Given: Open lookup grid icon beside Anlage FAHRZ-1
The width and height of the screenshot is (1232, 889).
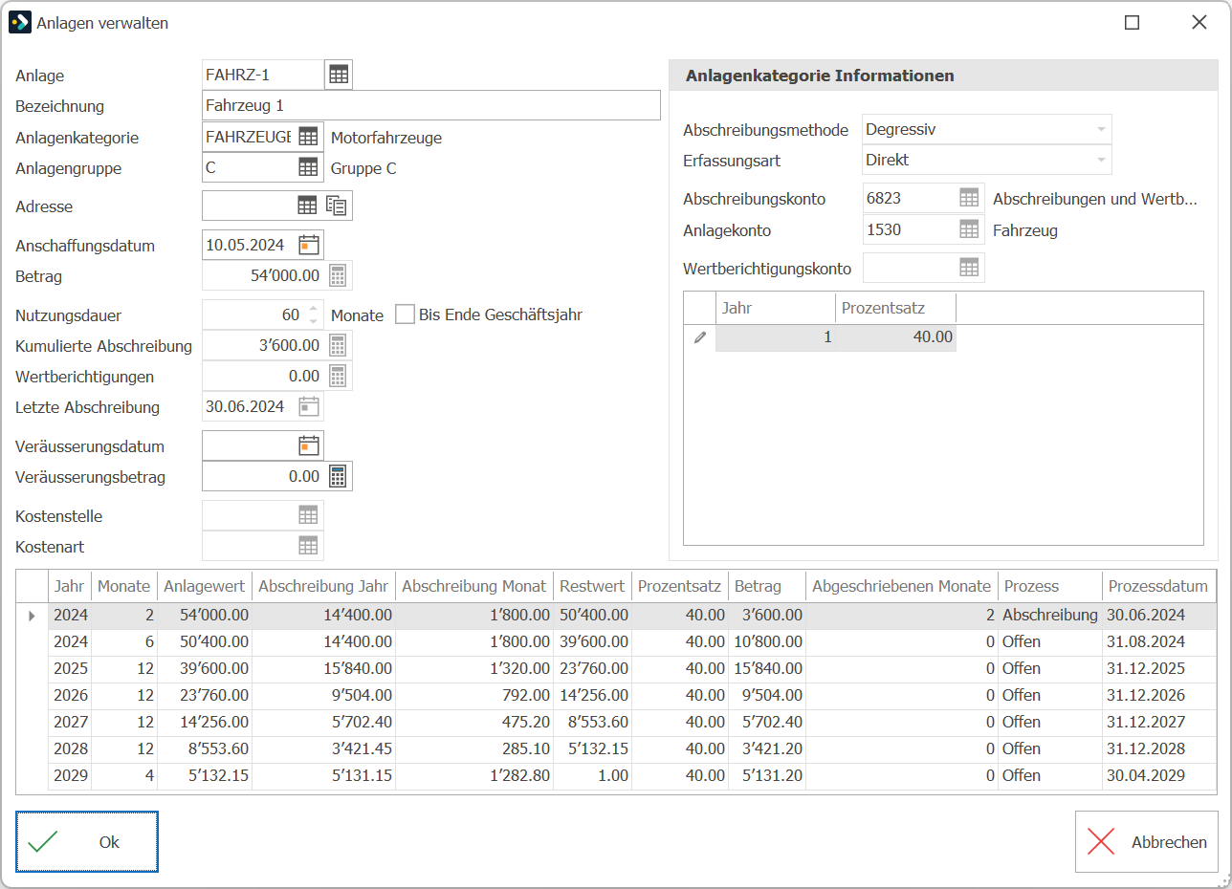Looking at the screenshot, I should coord(339,75).
